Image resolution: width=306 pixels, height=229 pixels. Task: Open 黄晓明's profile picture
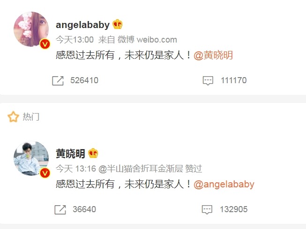click(x=31, y=158)
